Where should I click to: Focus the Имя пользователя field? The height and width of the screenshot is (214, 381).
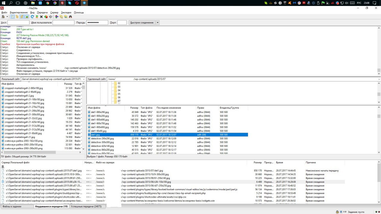[x=63, y=23]
